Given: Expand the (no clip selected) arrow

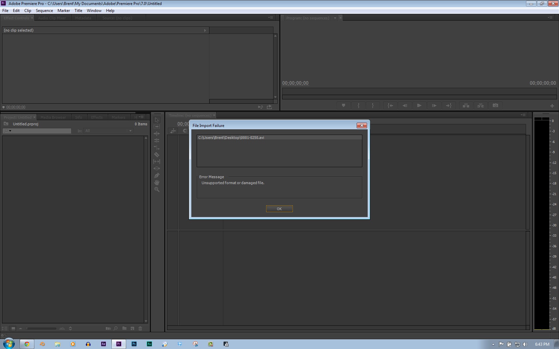Looking at the screenshot, I should [x=205, y=30].
